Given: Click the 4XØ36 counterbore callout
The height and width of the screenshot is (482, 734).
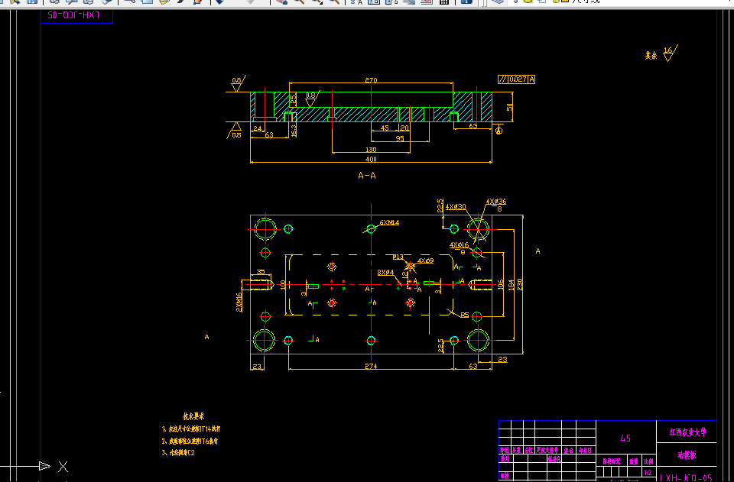Looking at the screenshot, I should pyautogui.click(x=495, y=202).
